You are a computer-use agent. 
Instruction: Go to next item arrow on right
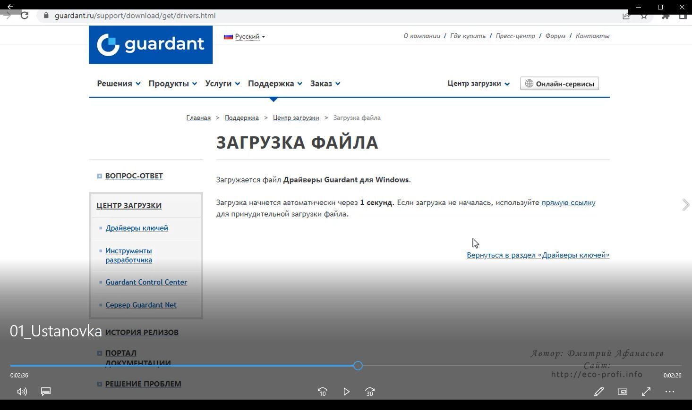pyautogui.click(x=685, y=205)
